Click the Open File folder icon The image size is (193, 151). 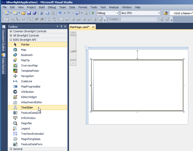pyautogui.click(x=23, y=13)
